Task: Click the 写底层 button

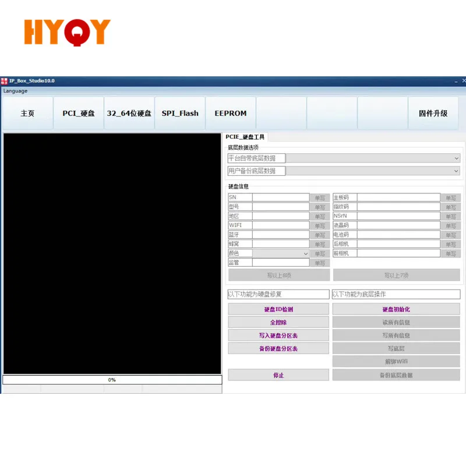Action: 396,348
